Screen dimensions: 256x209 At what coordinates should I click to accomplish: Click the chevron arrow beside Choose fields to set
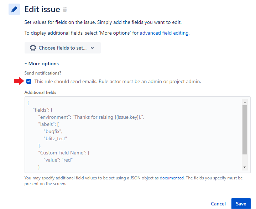point(92,48)
